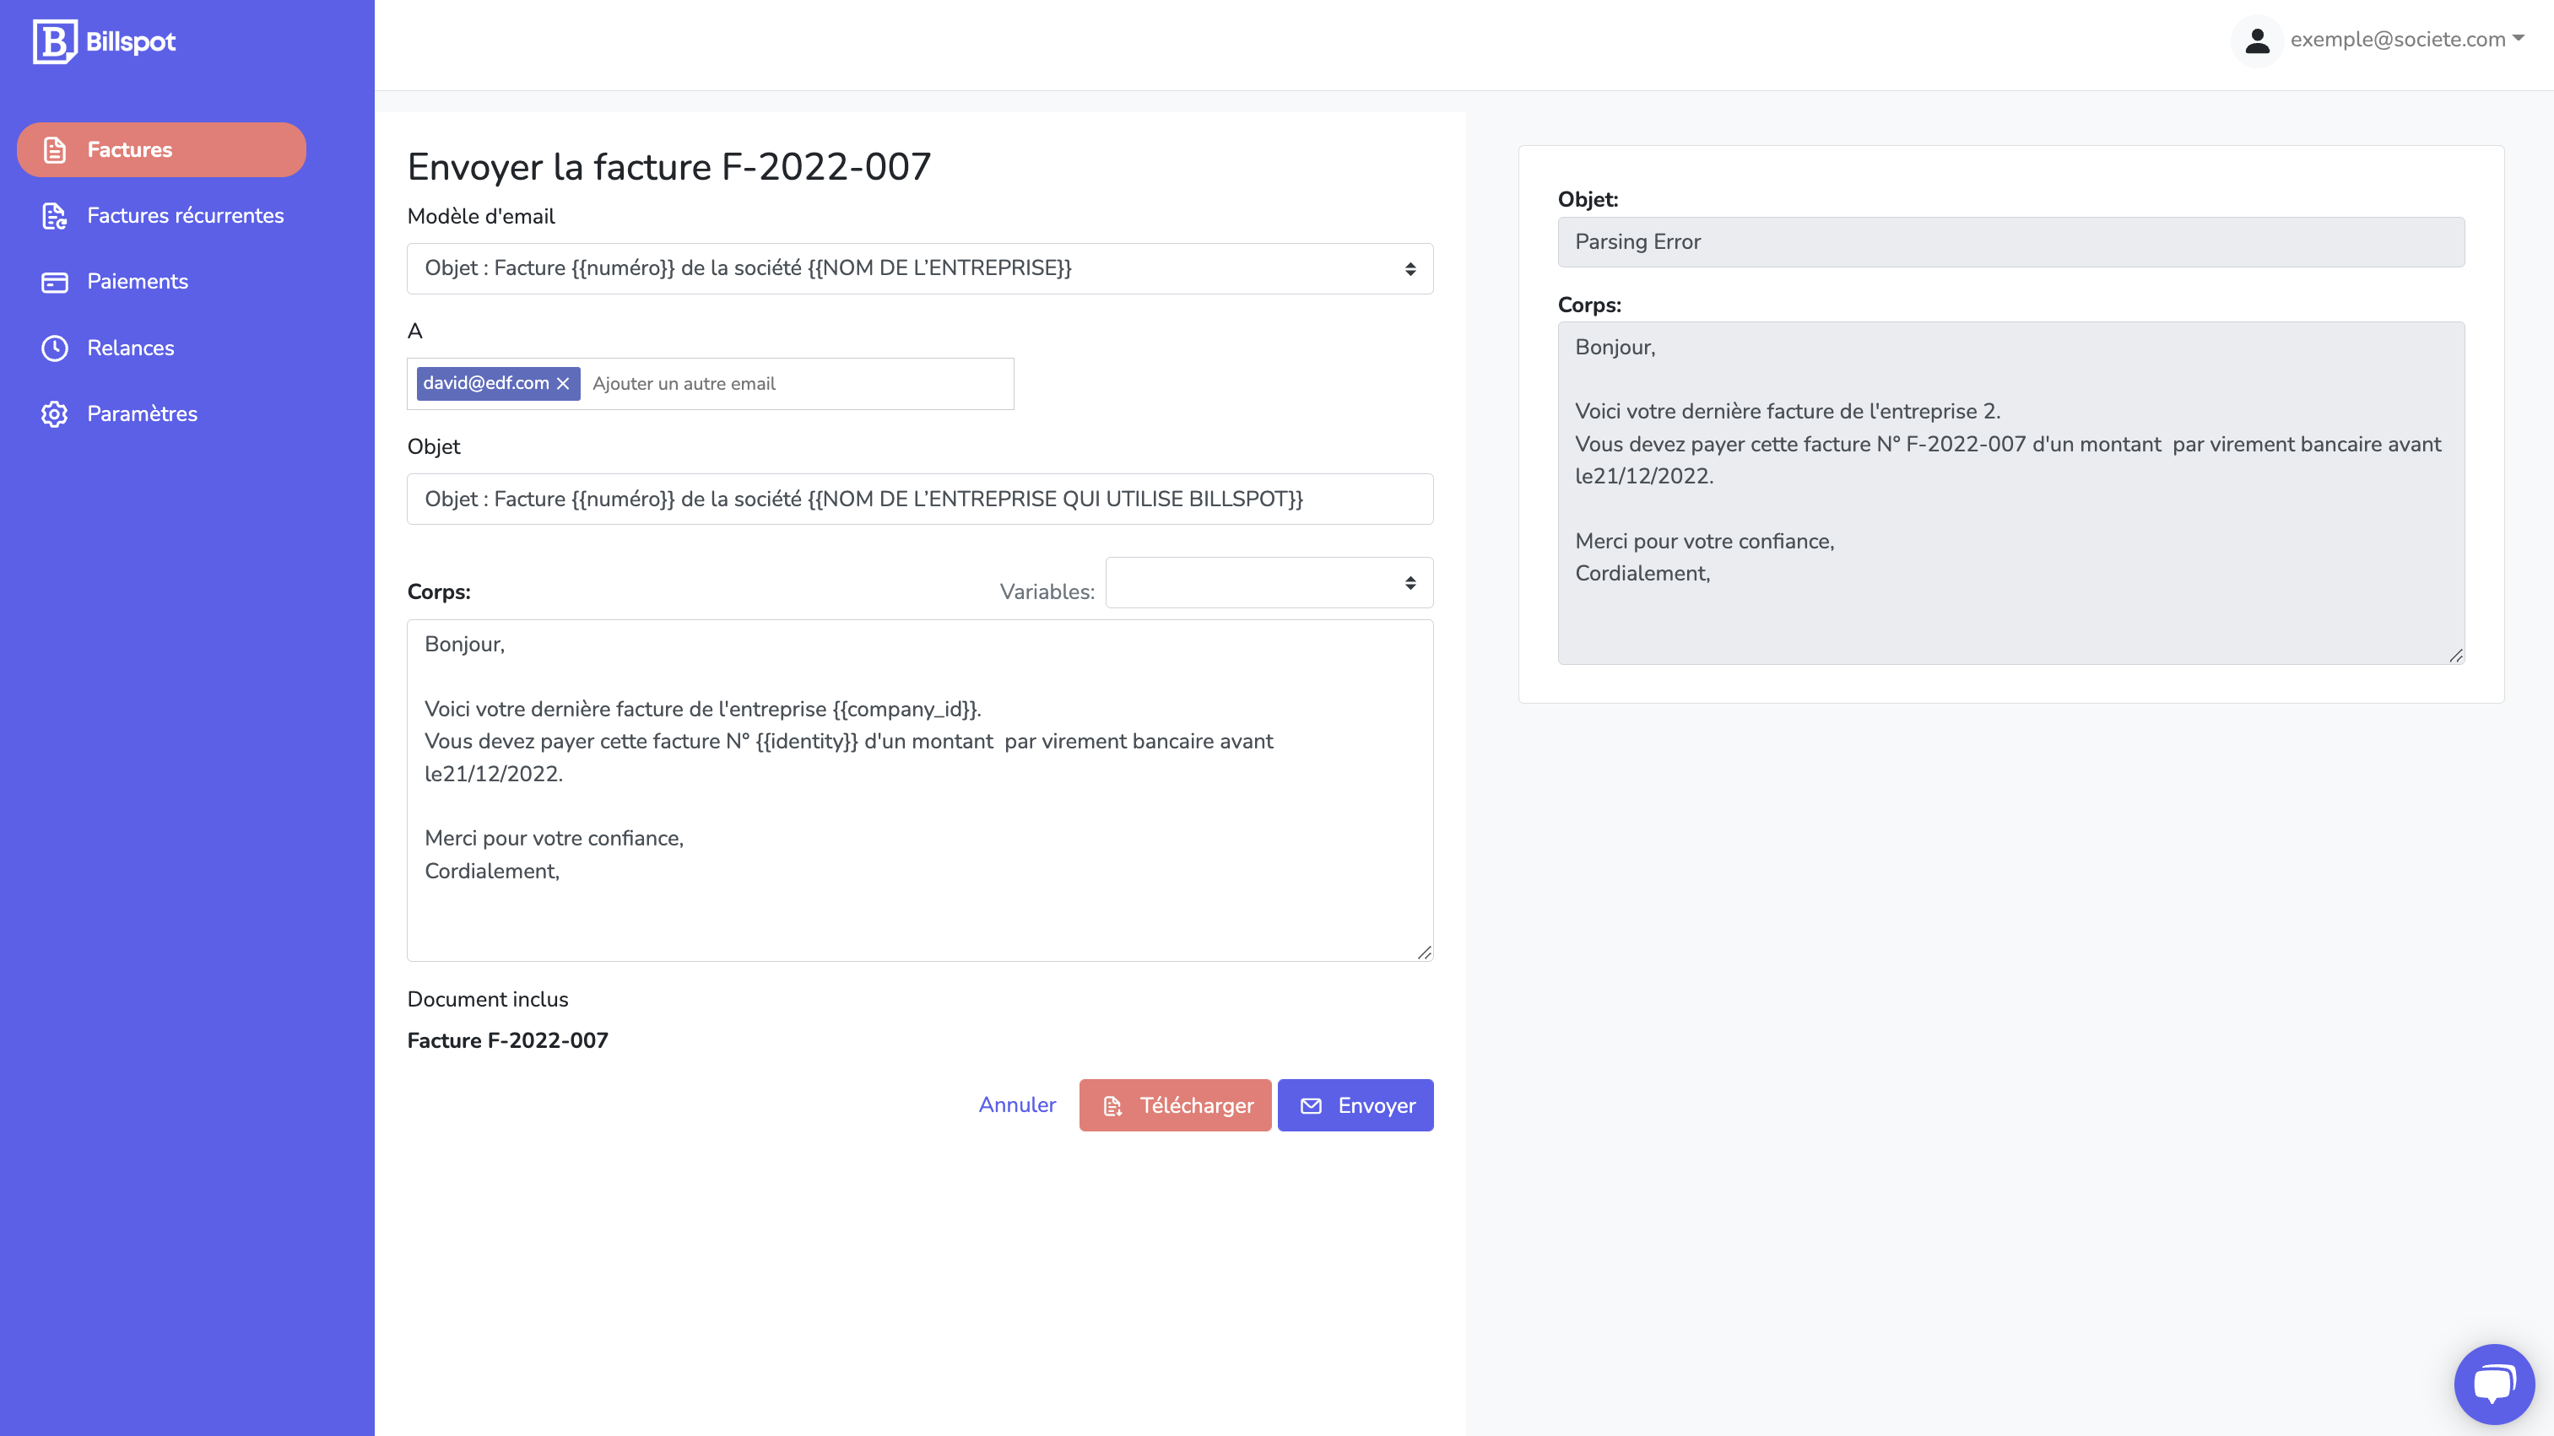Click the Annuler link
Viewport: 2554px width, 1436px height.
pyautogui.click(x=1016, y=1105)
